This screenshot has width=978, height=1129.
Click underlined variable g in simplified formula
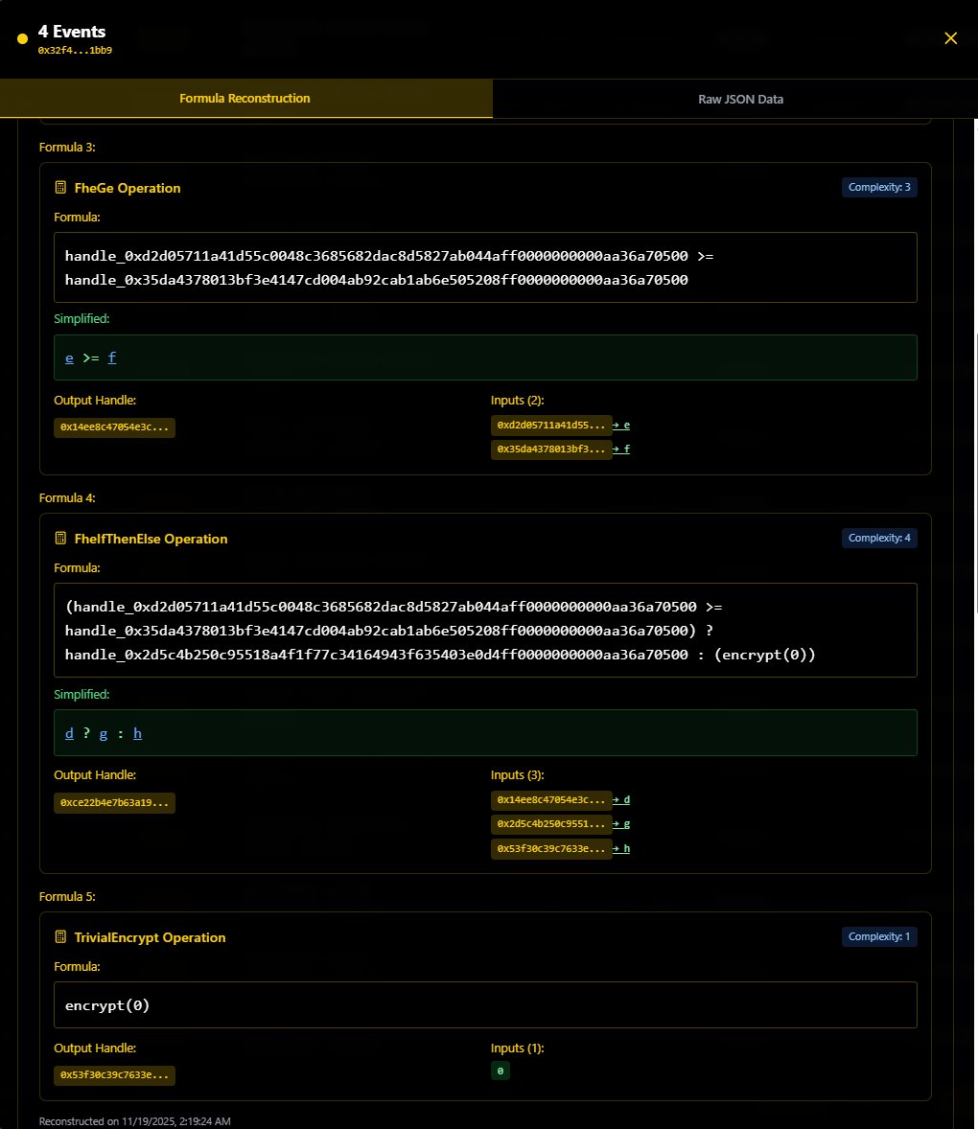pyautogui.click(x=103, y=732)
